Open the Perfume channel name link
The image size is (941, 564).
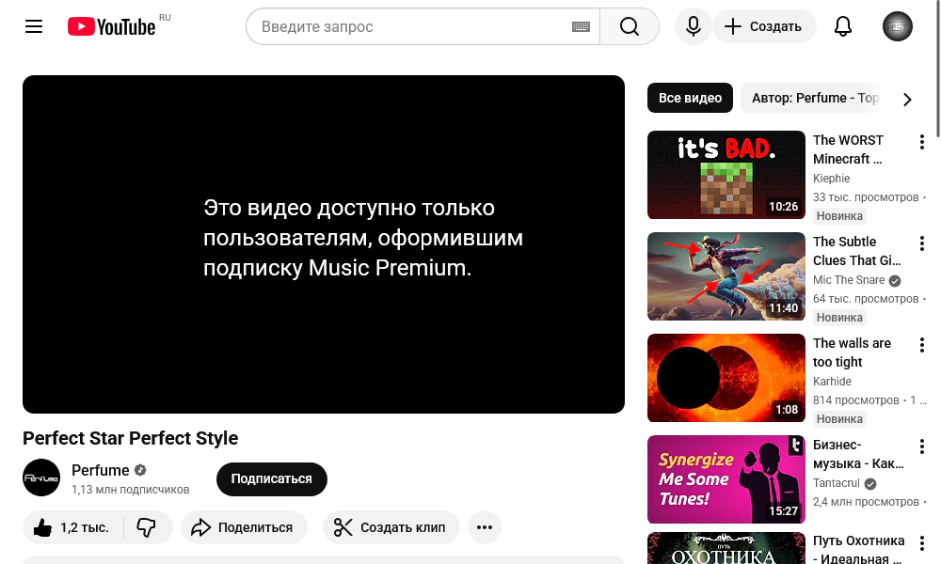pyautogui.click(x=101, y=470)
